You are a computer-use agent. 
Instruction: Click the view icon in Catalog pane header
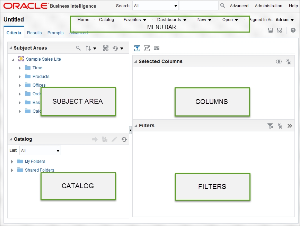click(x=105, y=139)
